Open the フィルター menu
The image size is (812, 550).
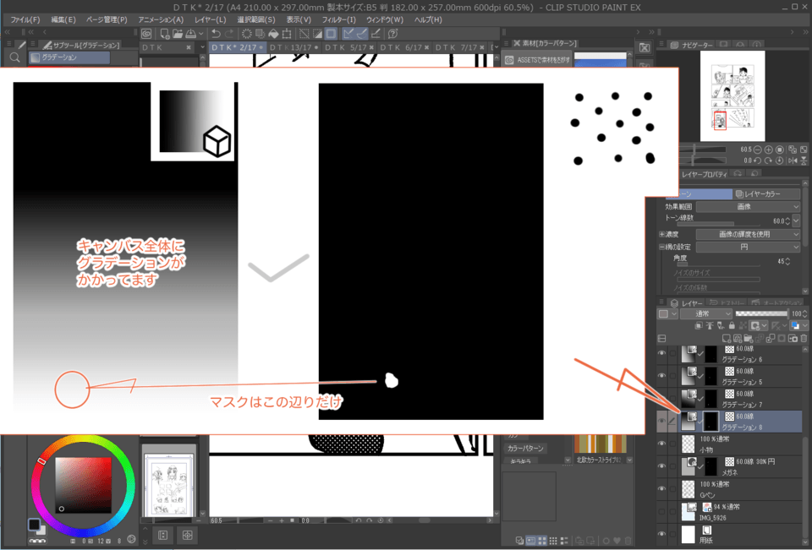[x=338, y=19]
